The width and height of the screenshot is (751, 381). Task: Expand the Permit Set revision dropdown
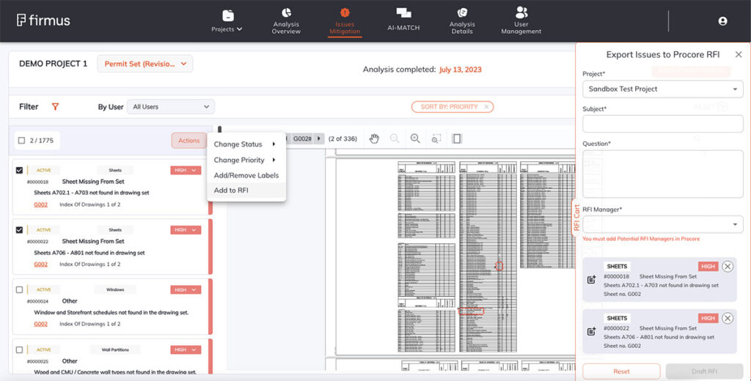coord(145,64)
